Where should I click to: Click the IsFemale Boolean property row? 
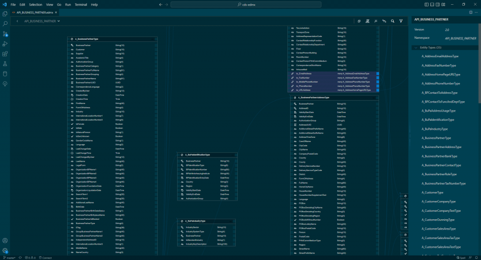point(112,124)
